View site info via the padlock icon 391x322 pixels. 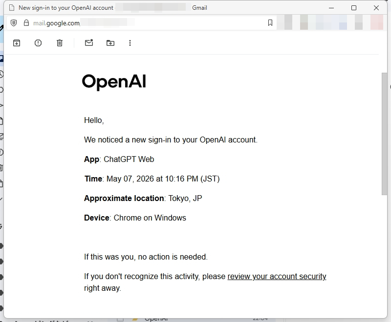click(26, 23)
